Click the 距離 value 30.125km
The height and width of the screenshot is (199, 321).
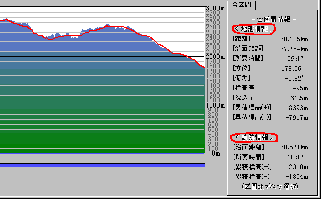[x=294, y=39]
